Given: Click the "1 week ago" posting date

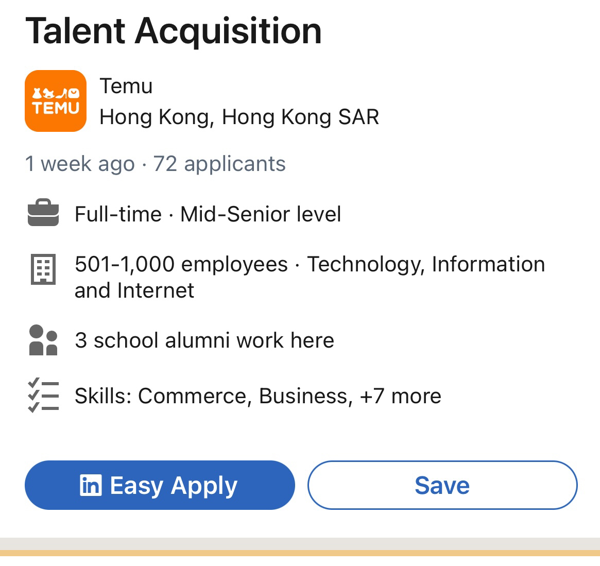Looking at the screenshot, I should [x=80, y=164].
